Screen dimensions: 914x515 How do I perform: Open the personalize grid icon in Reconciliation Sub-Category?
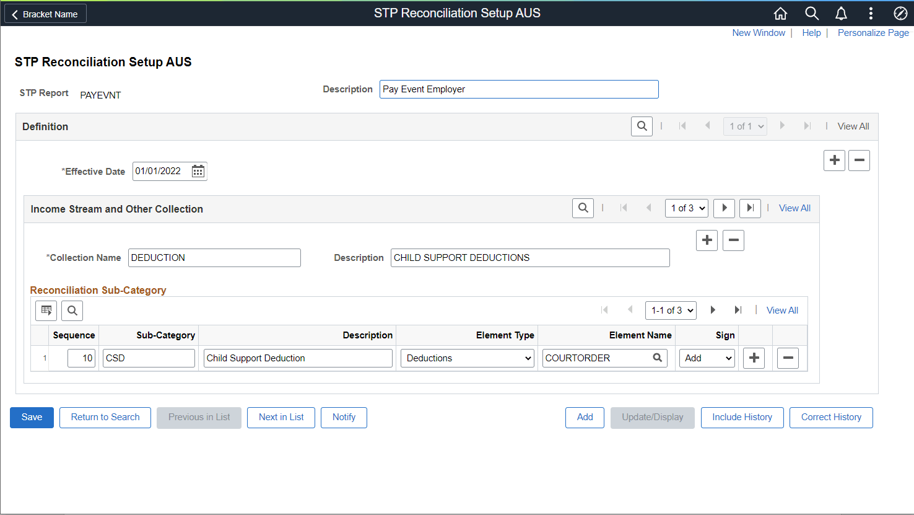(46, 310)
